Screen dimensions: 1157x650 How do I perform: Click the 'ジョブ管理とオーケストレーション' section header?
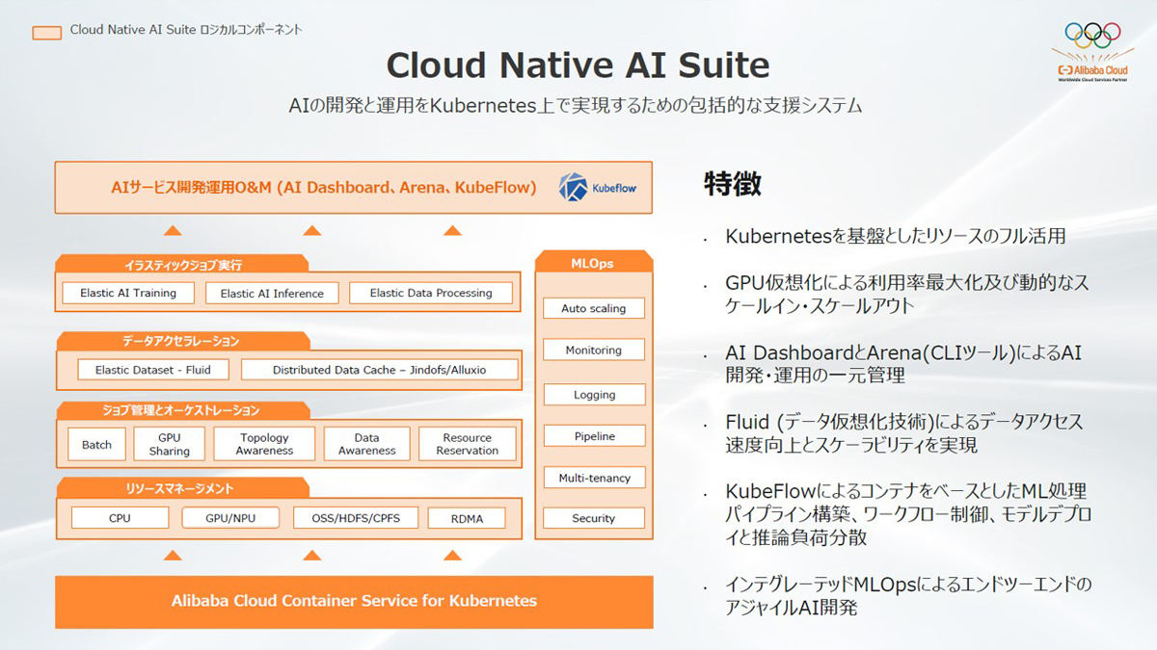[x=185, y=410]
